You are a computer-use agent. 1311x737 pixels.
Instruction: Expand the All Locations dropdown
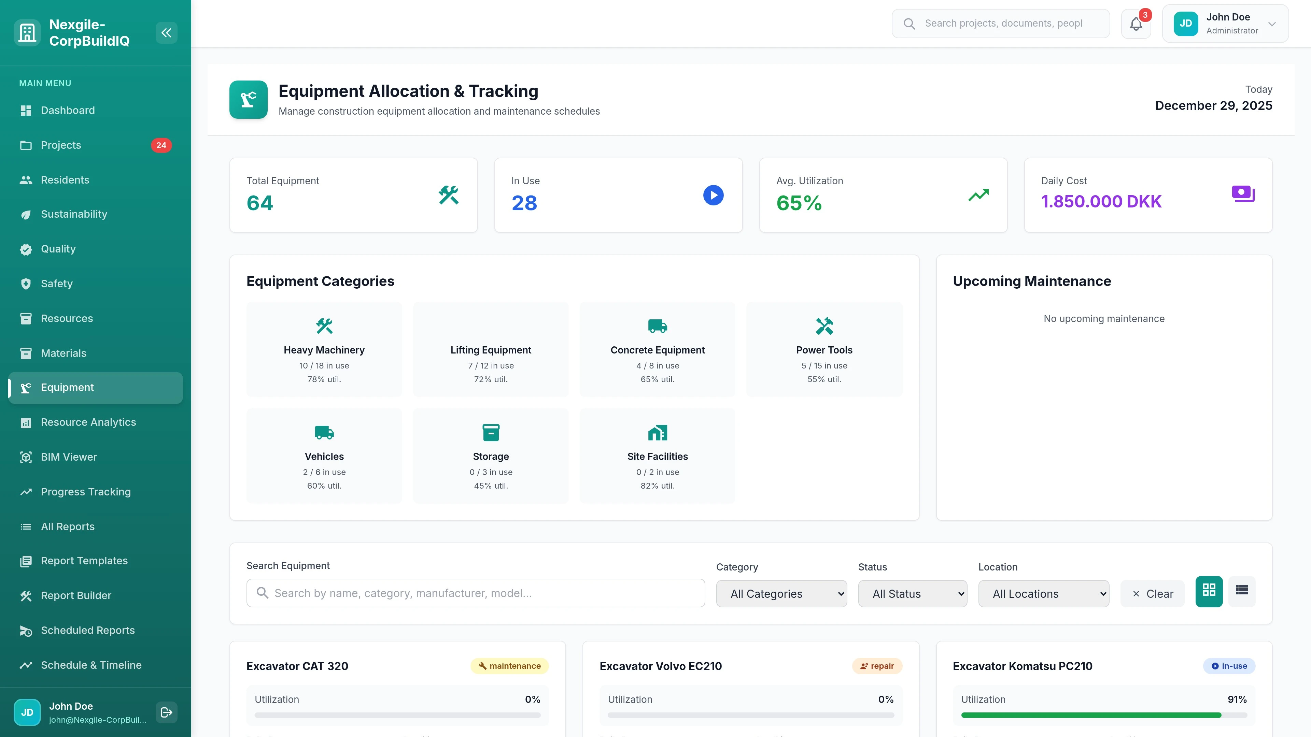[x=1043, y=594]
